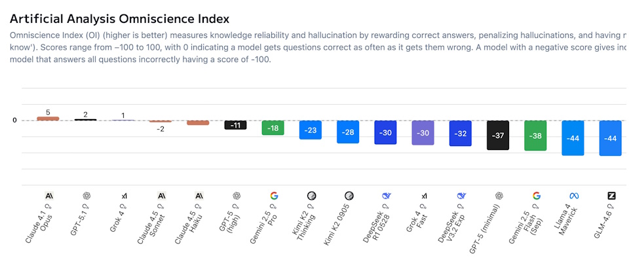
Task: Click the Meta logo above Llama 4 Maverick
Action: click(x=574, y=196)
